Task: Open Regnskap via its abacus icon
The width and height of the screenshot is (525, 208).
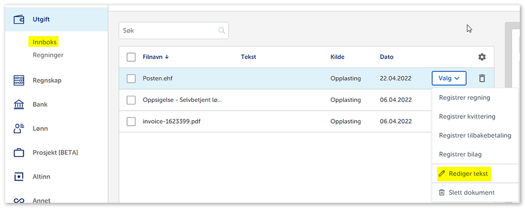Action: [x=19, y=80]
